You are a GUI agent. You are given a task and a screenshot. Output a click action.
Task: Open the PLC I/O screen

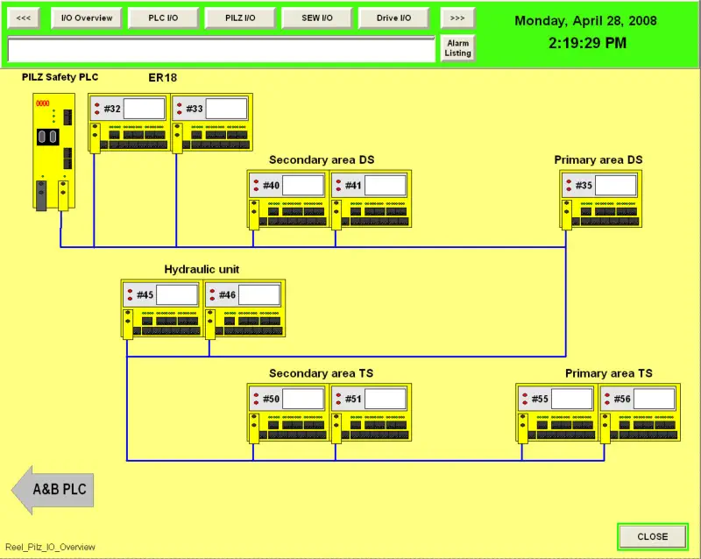(163, 18)
